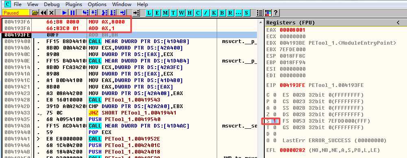The image size is (407, 158).
Task: Select the P flag value
Action: click(274, 102)
